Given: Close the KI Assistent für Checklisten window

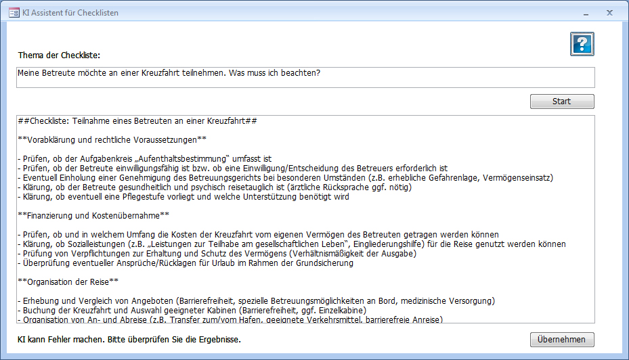Looking at the screenshot, I should pyautogui.click(x=609, y=13).
